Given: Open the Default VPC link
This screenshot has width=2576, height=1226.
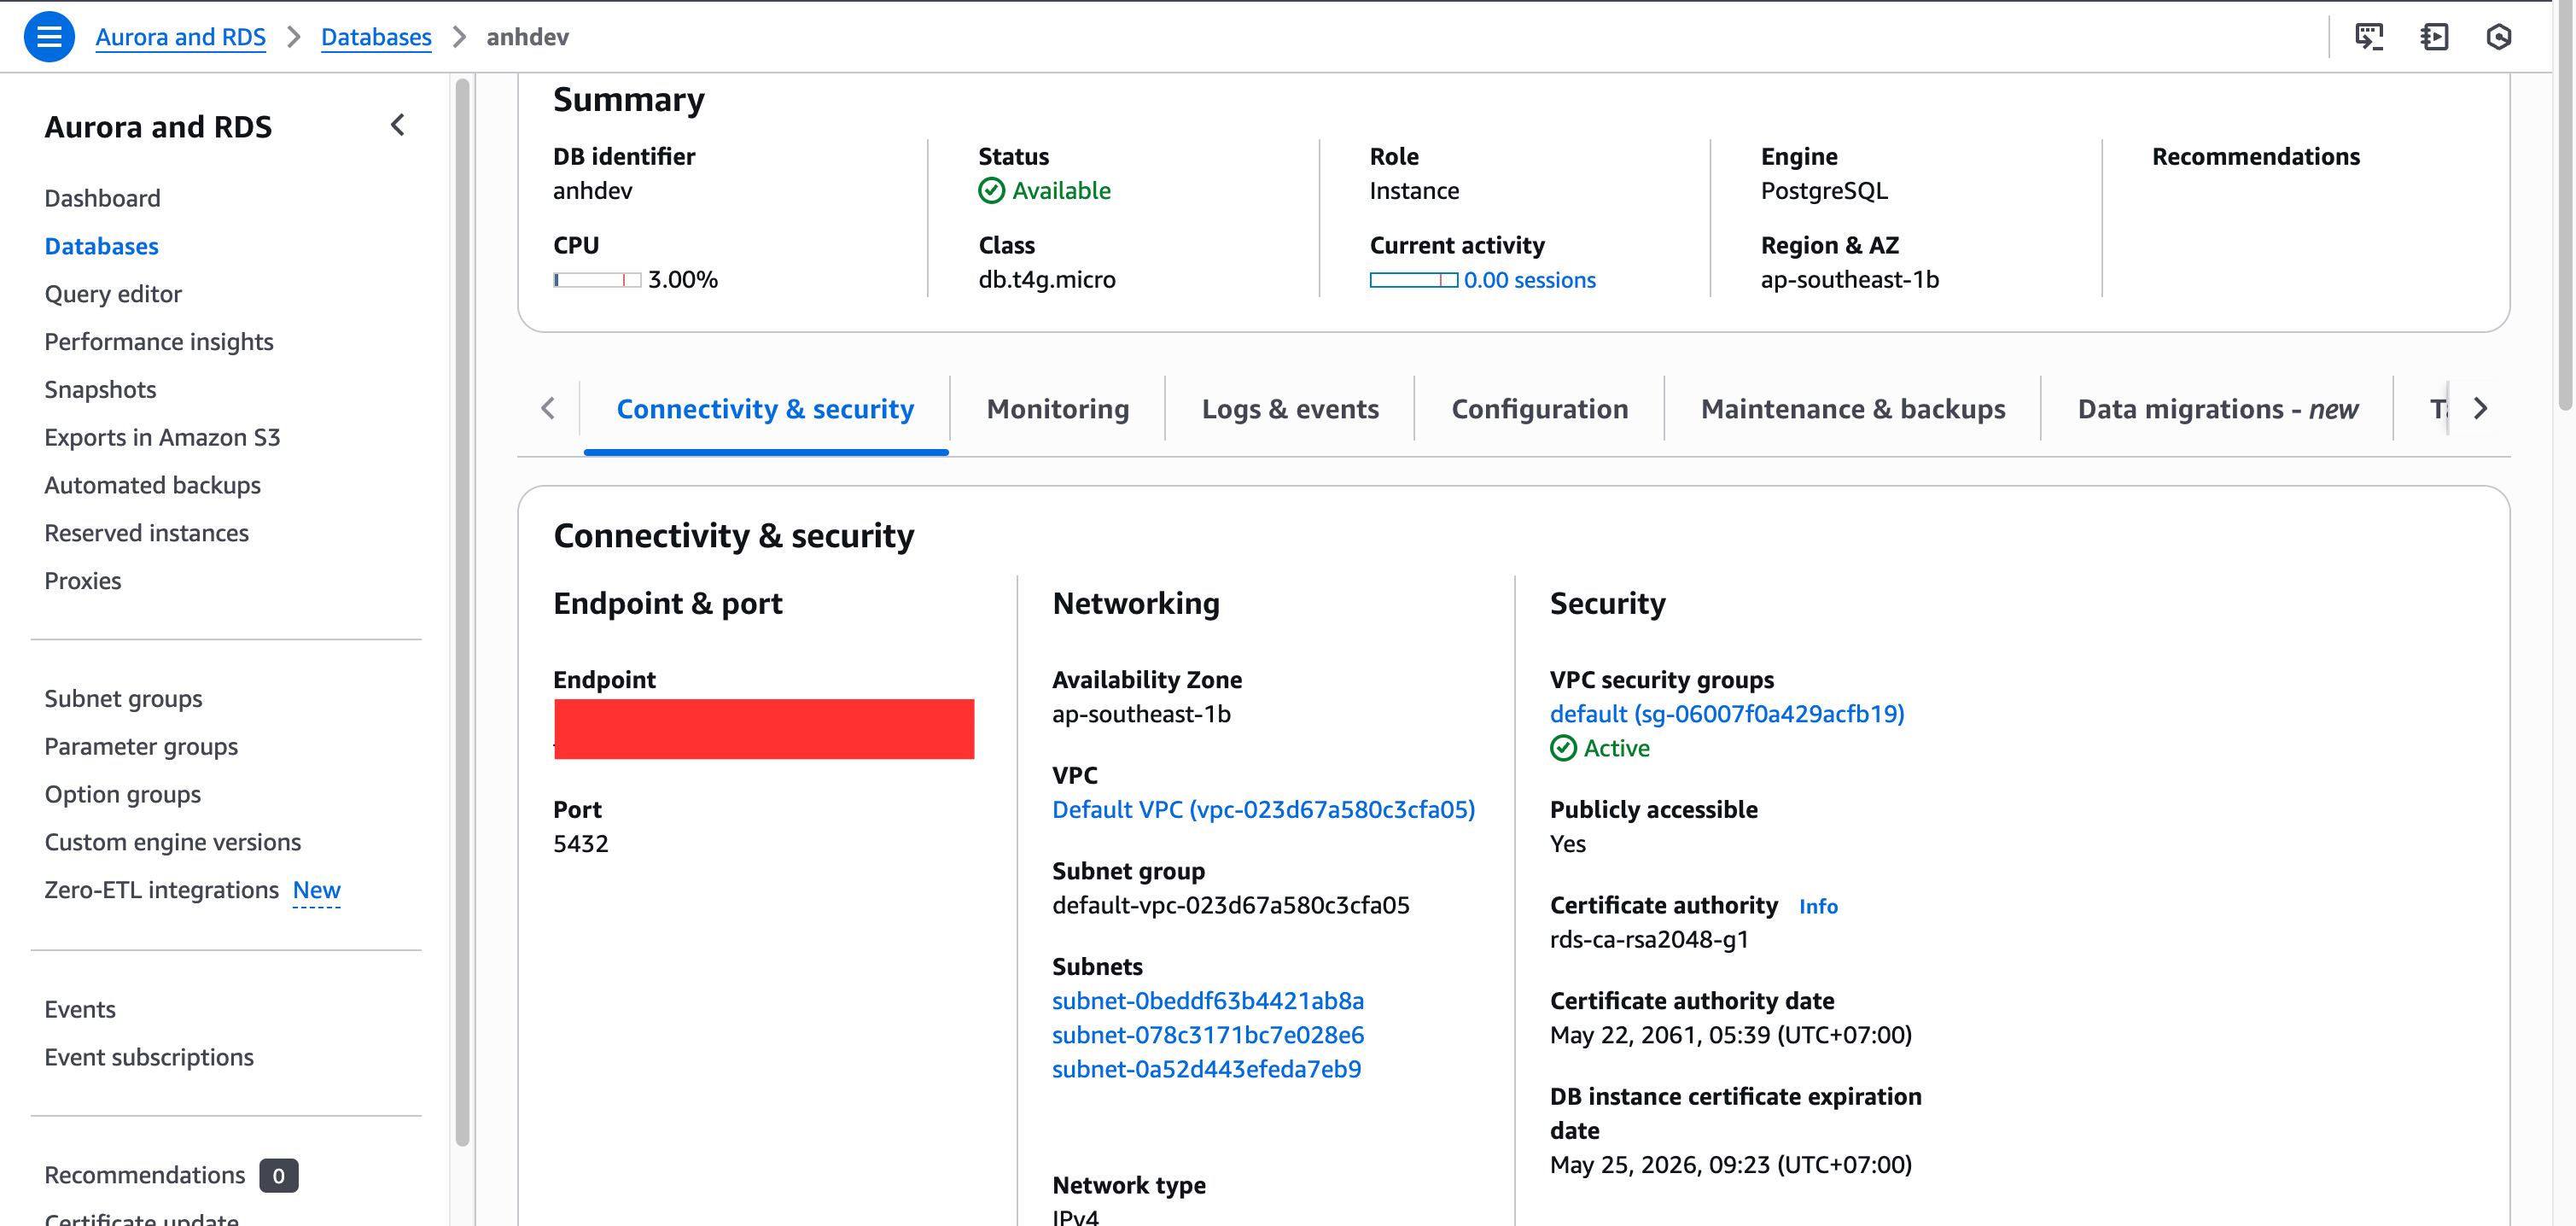Looking at the screenshot, I should pyautogui.click(x=1263, y=809).
